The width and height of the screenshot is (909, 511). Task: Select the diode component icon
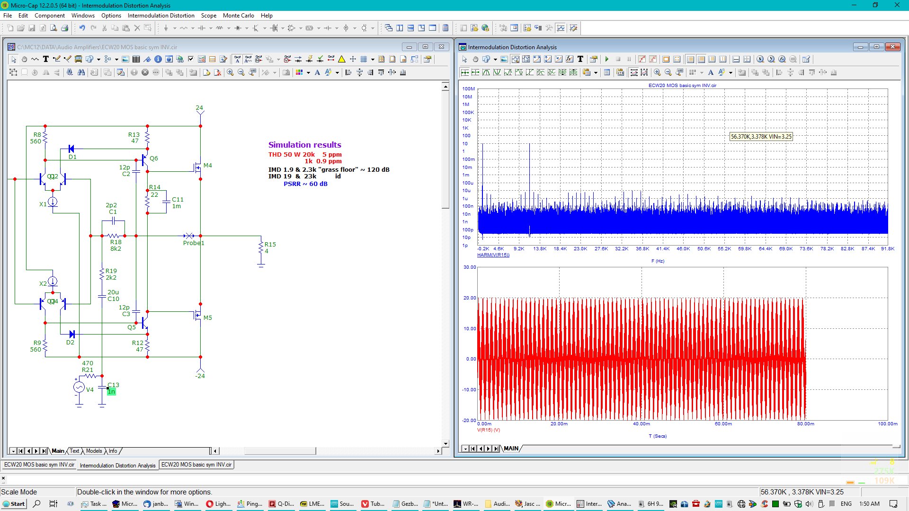(x=238, y=28)
